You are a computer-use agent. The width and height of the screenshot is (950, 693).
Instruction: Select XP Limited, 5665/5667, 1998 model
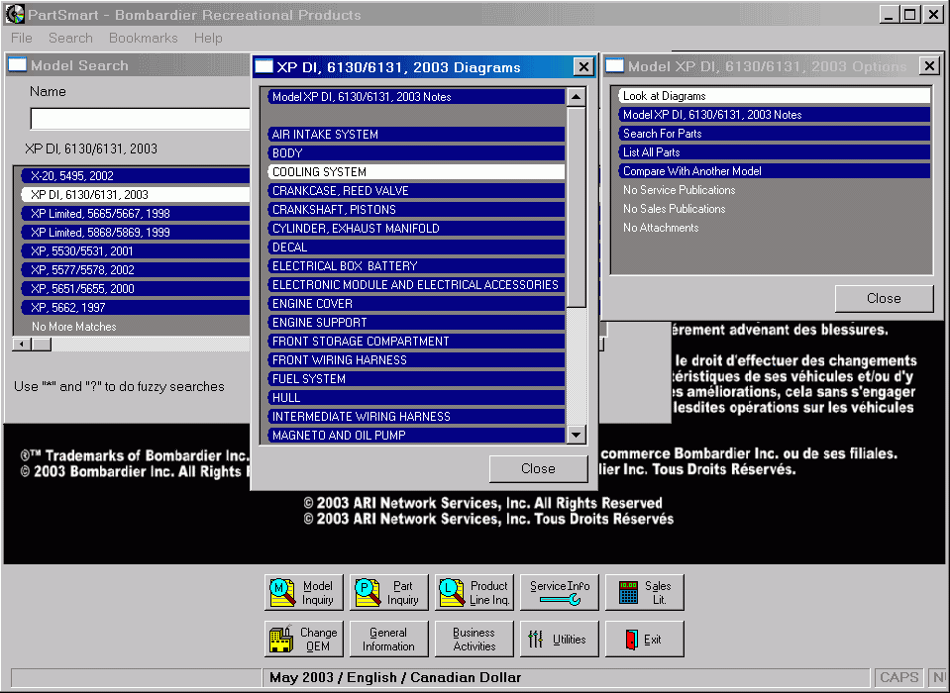pyautogui.click(x=136, y=213)
